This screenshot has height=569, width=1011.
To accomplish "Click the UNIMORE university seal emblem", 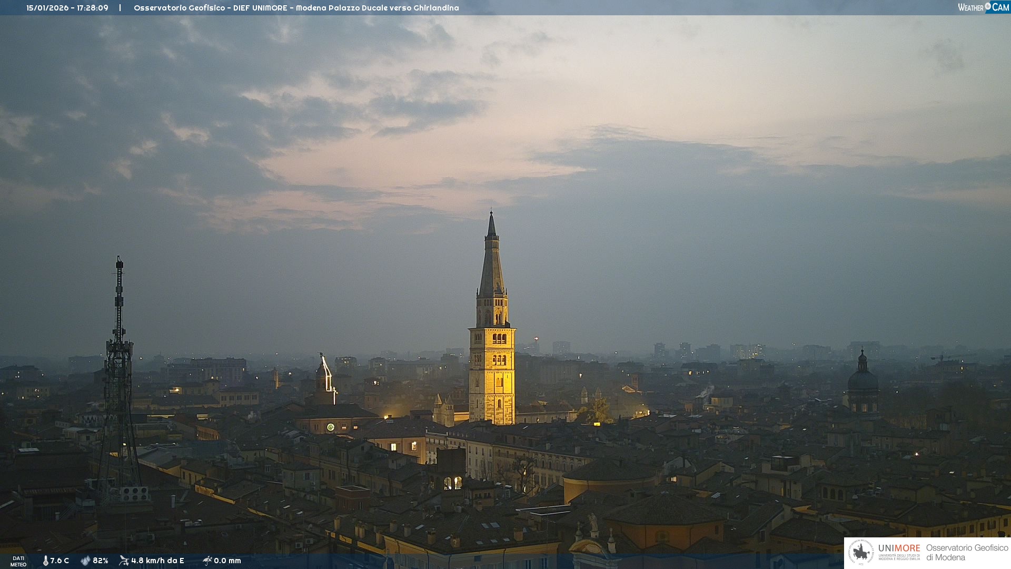I will (x=861, y=552).
